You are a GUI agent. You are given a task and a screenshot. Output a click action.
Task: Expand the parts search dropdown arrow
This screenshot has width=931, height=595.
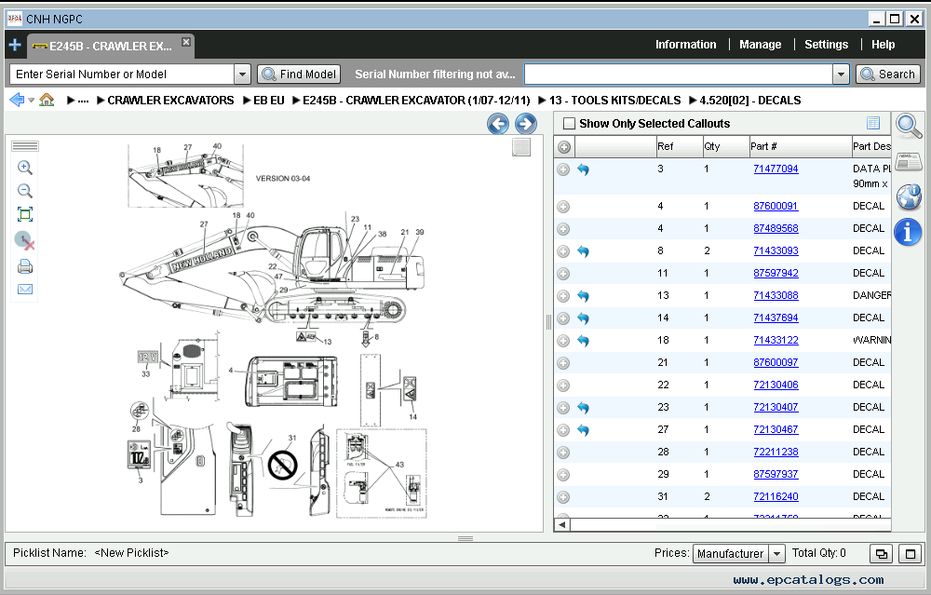pos(841,74)
